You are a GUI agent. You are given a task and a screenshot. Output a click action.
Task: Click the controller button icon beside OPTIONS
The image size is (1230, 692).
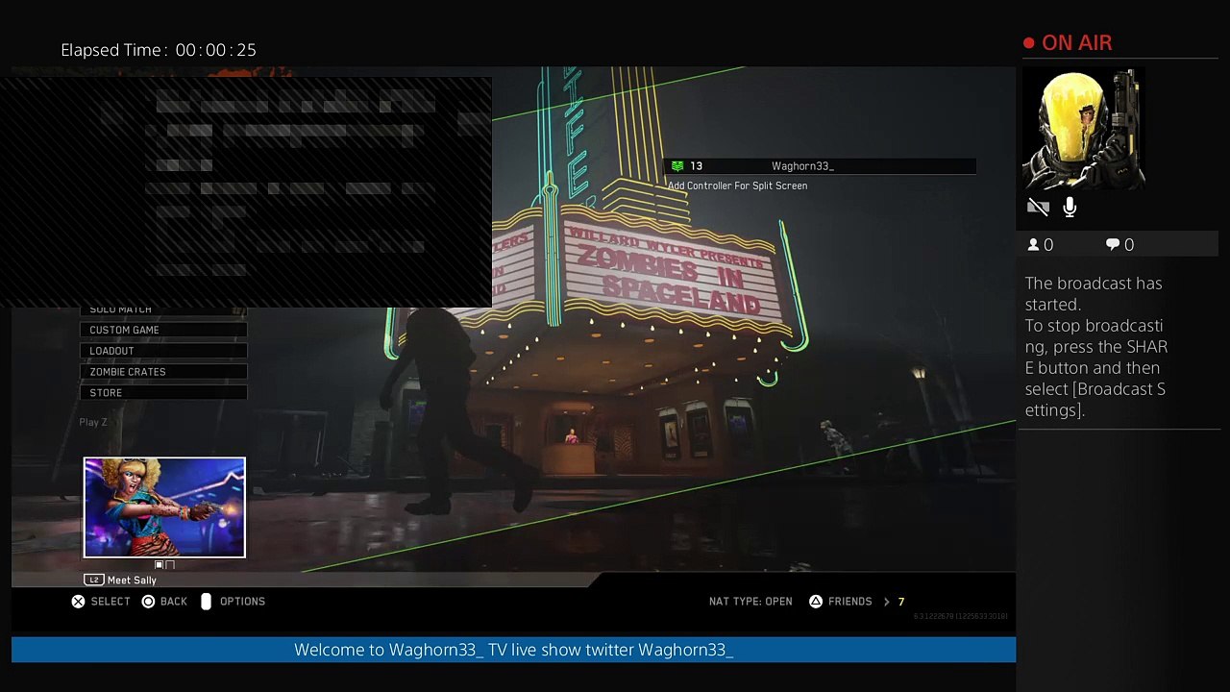[206, 602]
